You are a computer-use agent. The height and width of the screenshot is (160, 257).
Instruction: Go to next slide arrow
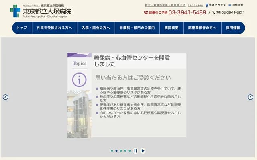tap(250, 97)
